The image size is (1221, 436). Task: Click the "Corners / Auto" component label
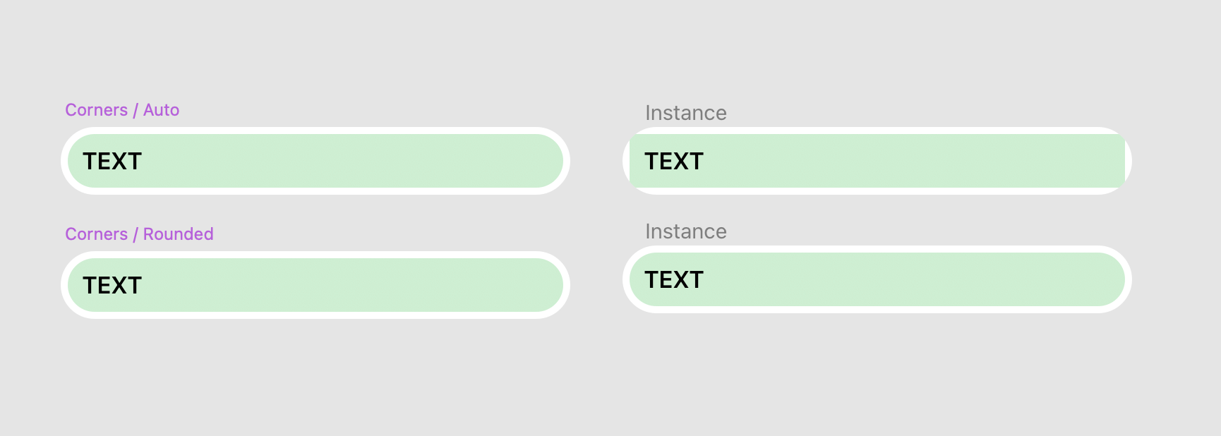click(122, 110)
